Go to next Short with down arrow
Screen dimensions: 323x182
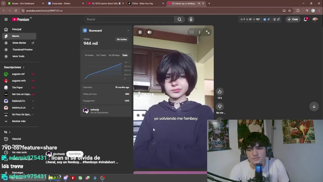point(314,106)
